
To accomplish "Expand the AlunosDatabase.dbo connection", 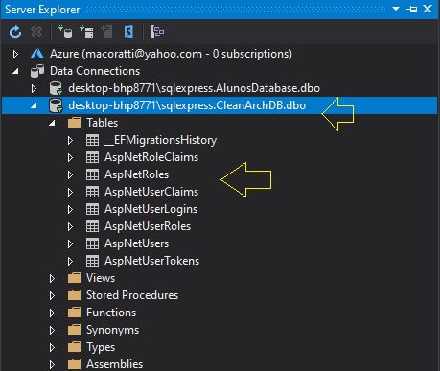I will pos(34,88).
